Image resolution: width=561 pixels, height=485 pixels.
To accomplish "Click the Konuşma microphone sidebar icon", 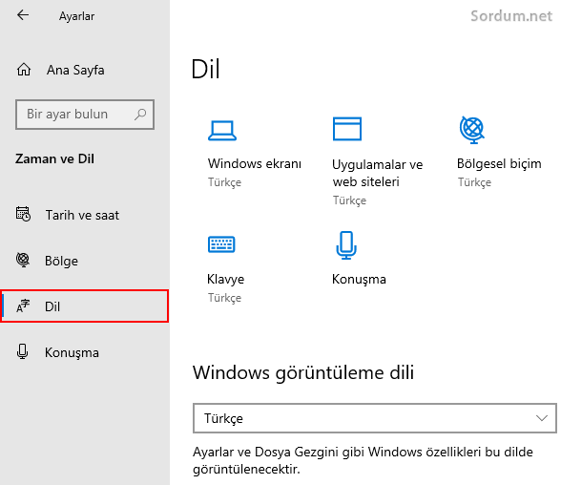I will [x=22, y=351].
